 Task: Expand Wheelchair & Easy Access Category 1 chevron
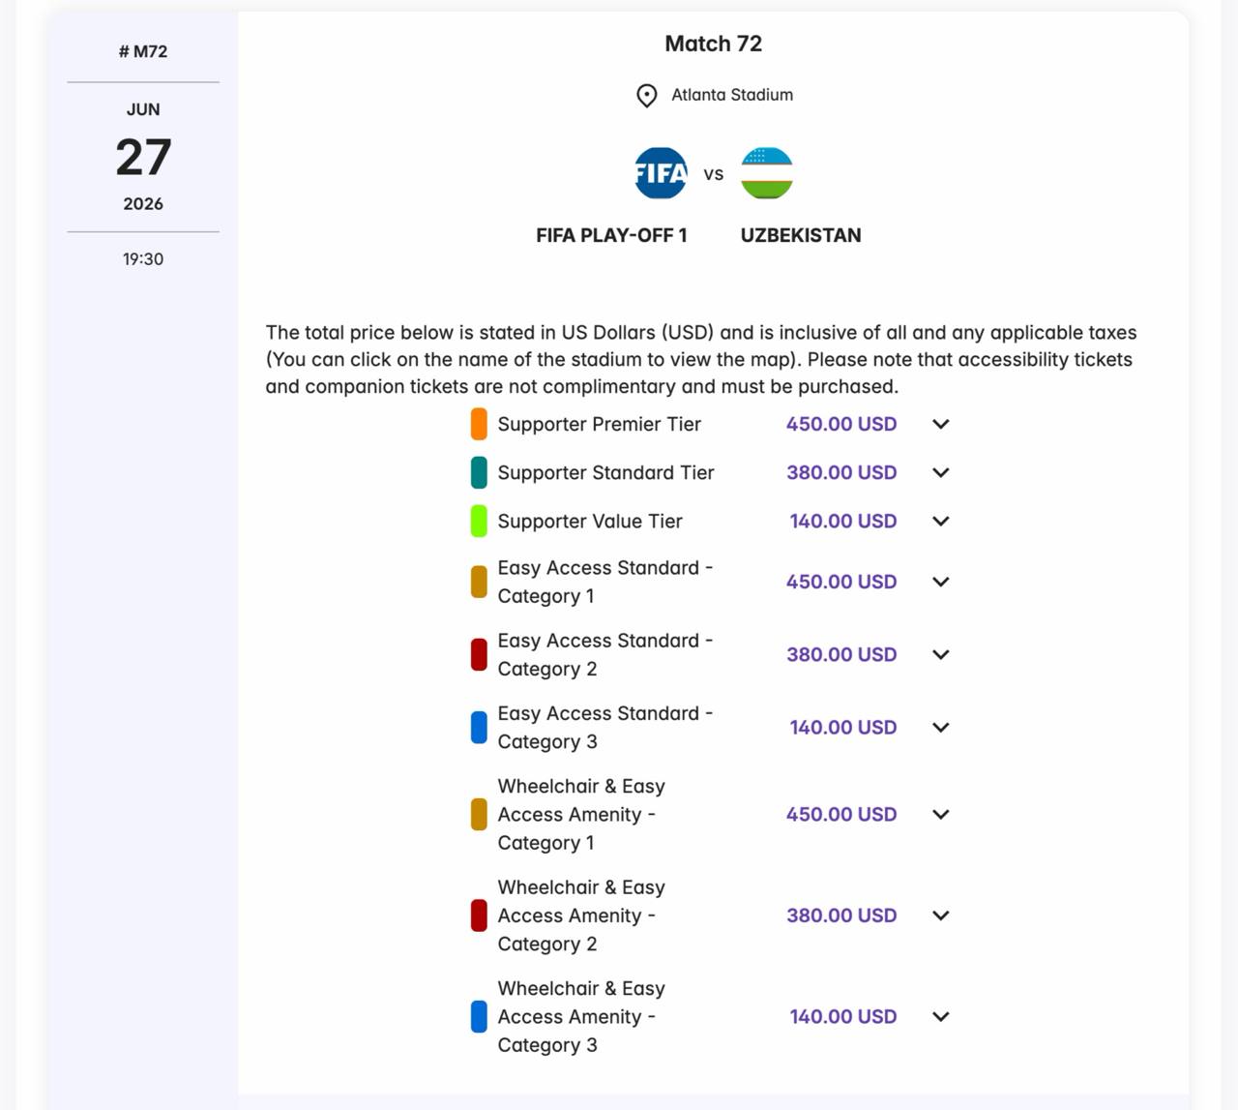tap(940, 814)
